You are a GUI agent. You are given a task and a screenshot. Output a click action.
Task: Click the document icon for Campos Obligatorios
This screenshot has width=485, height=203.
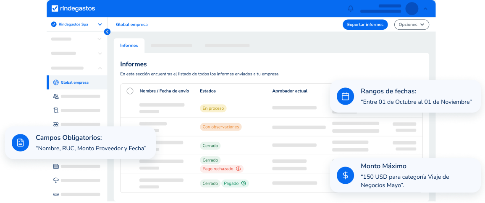tap(20, 143)
